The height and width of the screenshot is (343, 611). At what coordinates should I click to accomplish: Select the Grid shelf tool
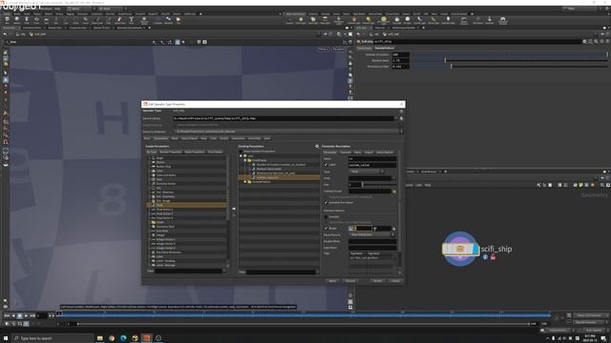click(x=46, y=20)
